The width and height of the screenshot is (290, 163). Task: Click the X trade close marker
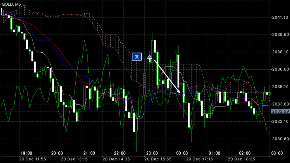(x=184, y=94)
